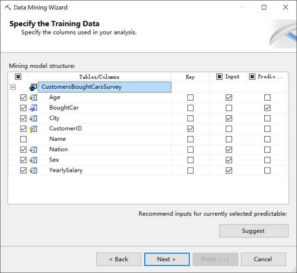Toggle the Key checkbox for CustomerID
Image resolution: width=297 pixels, height=273 pixels.
pyautogui.click(x=190, y=129)
